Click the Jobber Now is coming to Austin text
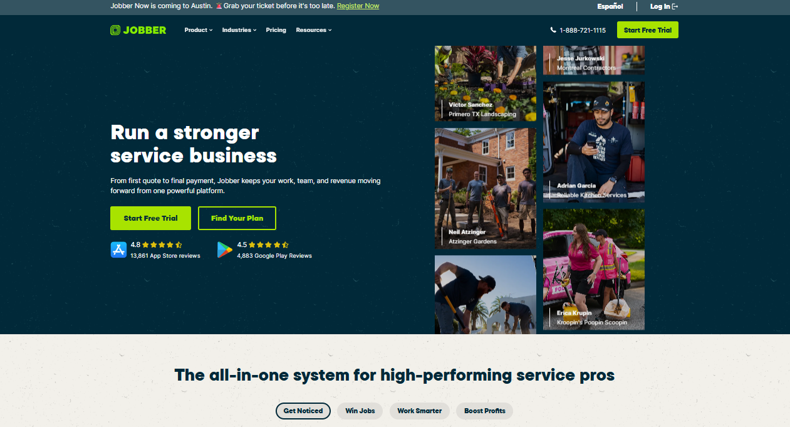 point(162,6)
